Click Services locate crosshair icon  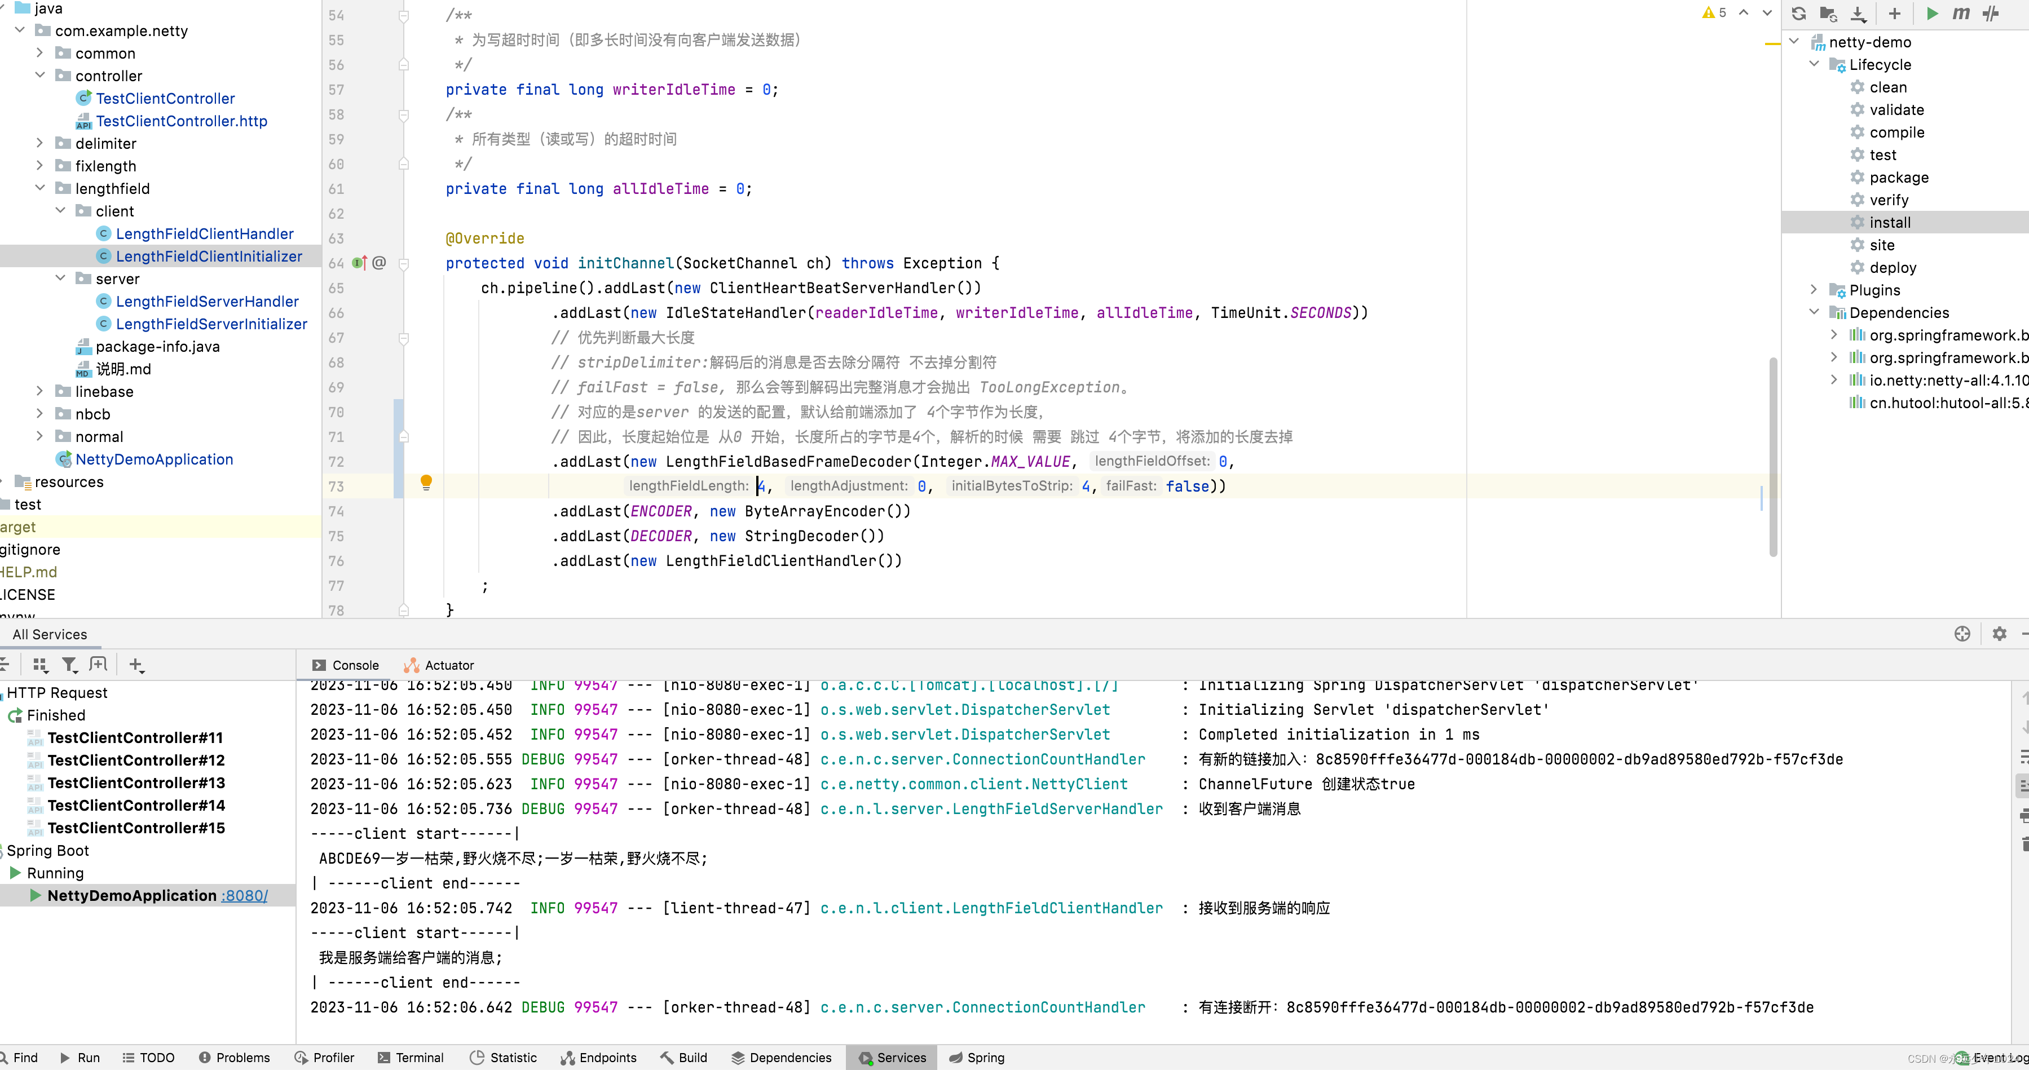(1962, 634)
